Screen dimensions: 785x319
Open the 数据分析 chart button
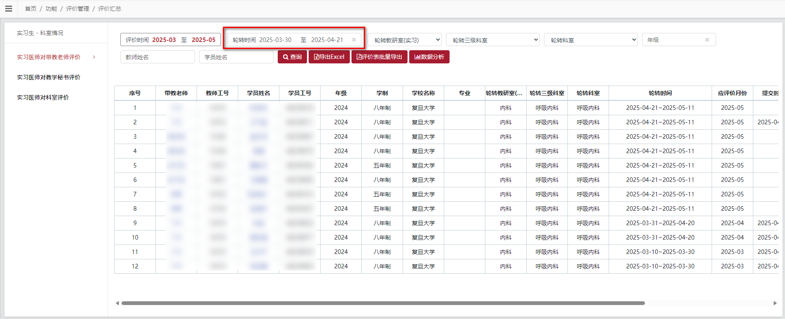(x=429, y=57)
